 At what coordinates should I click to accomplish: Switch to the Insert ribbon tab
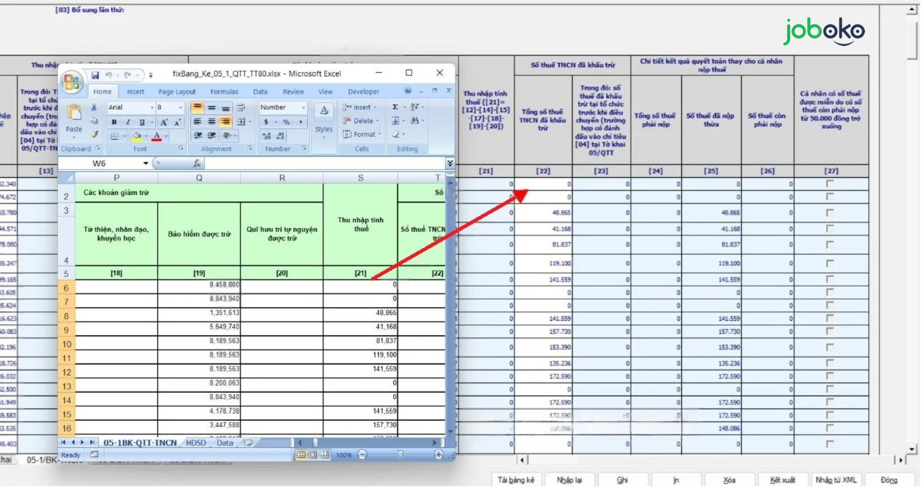(135, 91)
